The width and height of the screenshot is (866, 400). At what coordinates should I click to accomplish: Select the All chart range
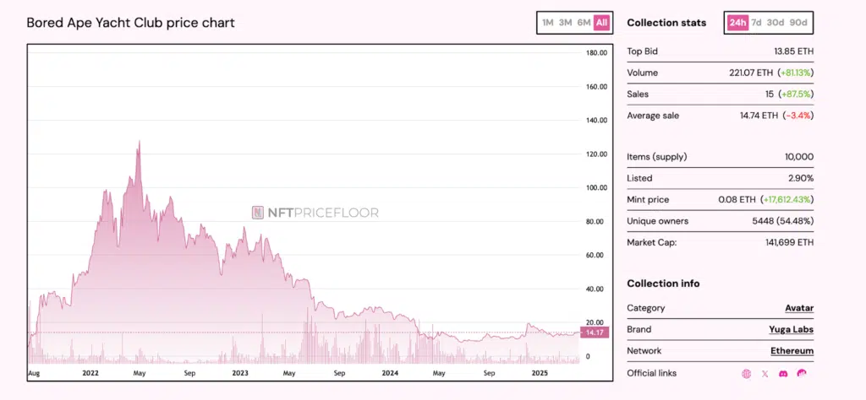click(601, 23)
